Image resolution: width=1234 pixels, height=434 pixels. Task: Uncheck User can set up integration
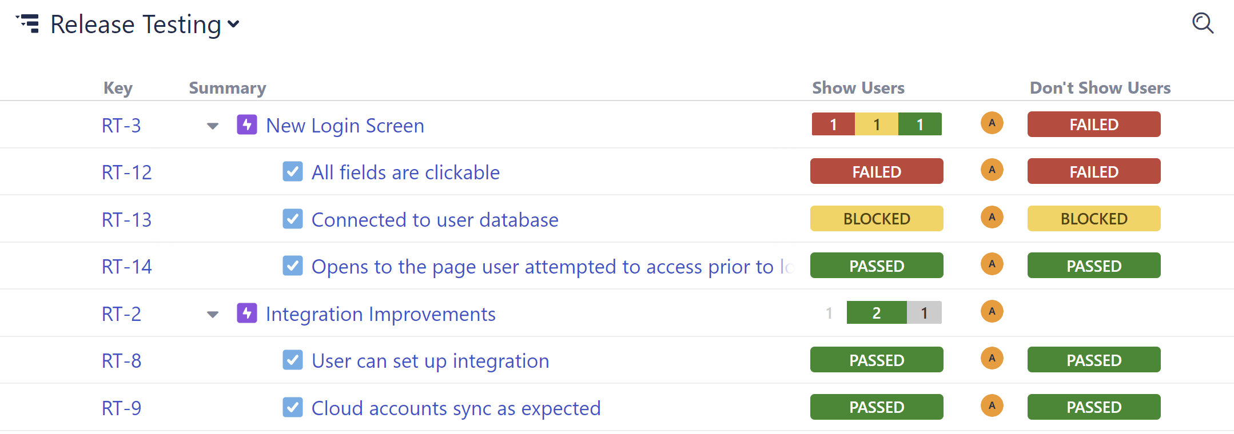pyautogui.click(x=292, y=360)
